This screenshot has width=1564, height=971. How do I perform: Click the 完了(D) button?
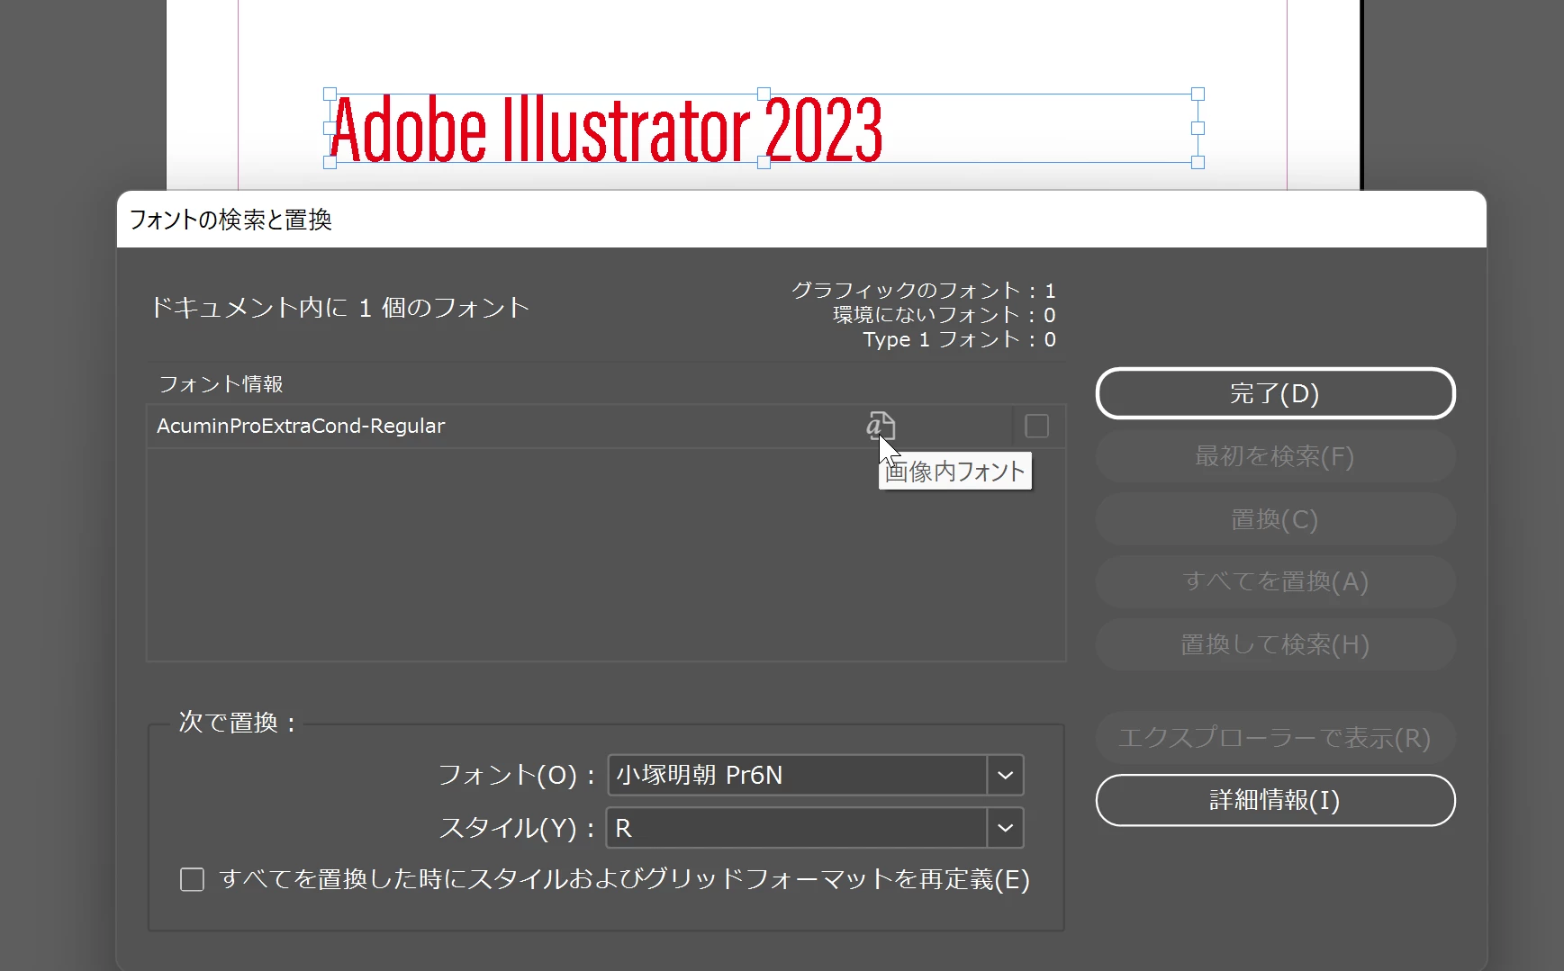click(x=1275, y=393)
